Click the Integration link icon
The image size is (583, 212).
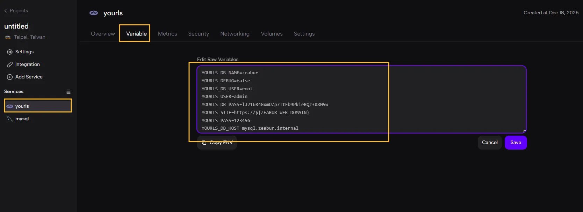(10, 65)
